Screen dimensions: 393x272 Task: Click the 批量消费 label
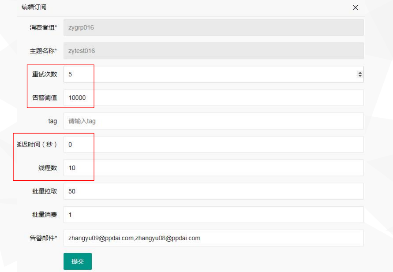click(x=45, y=215)
